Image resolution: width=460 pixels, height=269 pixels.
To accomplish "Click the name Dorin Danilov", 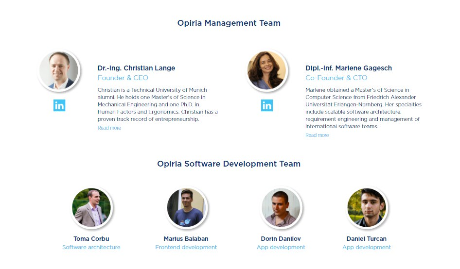I will click(x=281, y=239).
